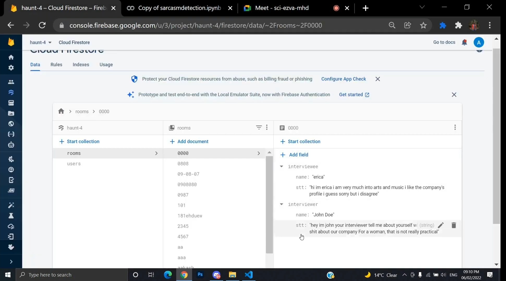Open the Configure App Check link
Screen dimensions: 506x281
[344, 79]
